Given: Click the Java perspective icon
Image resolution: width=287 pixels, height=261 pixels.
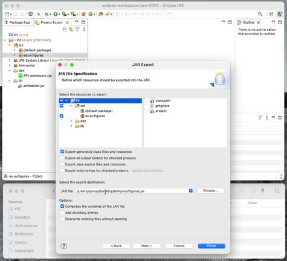Looking at the screenshot, I should [279, 14].
